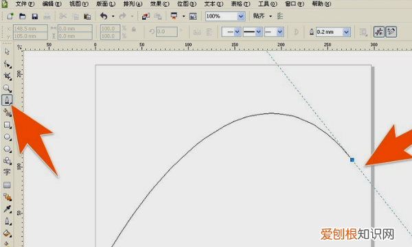Select the Fill bucket tool

7,233
